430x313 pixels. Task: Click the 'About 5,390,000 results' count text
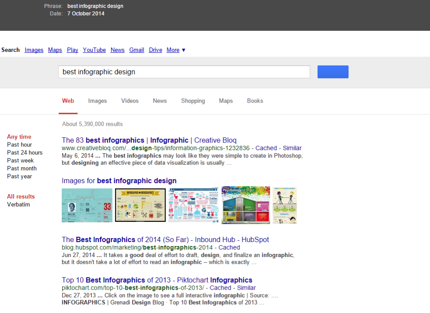coord(93,124)
